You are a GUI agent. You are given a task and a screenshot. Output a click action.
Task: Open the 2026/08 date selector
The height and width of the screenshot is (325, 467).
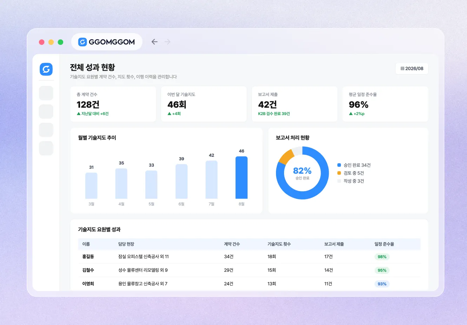coord(412,68)
